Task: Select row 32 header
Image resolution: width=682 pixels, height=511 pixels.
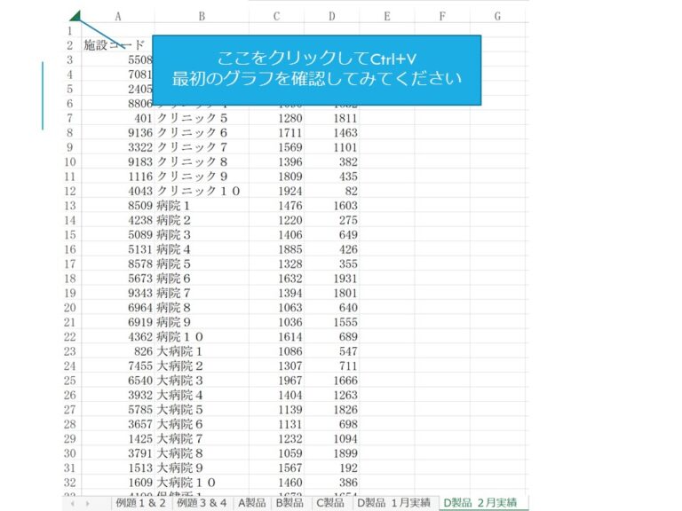Action: pyautogui.click(x=70, y=483)
